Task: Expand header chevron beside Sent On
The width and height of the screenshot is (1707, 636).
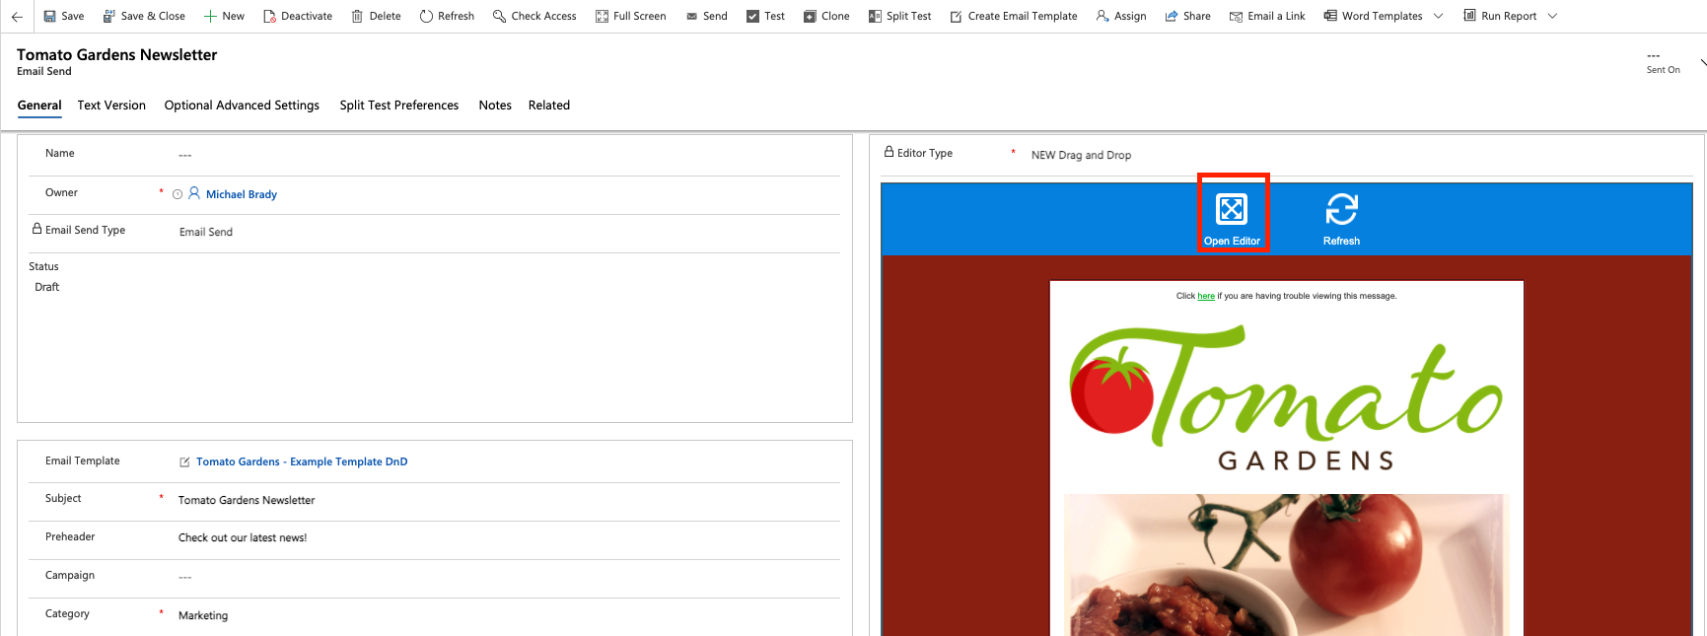Action: (1702, 62)
